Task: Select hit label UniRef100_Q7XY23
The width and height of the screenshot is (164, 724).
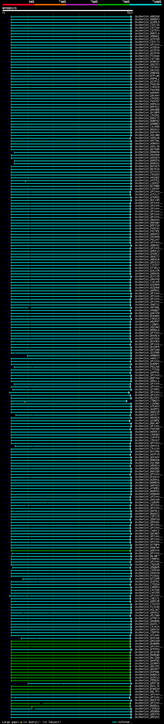Action: 147,172
